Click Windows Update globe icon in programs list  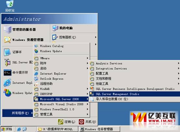click(36, 51)
